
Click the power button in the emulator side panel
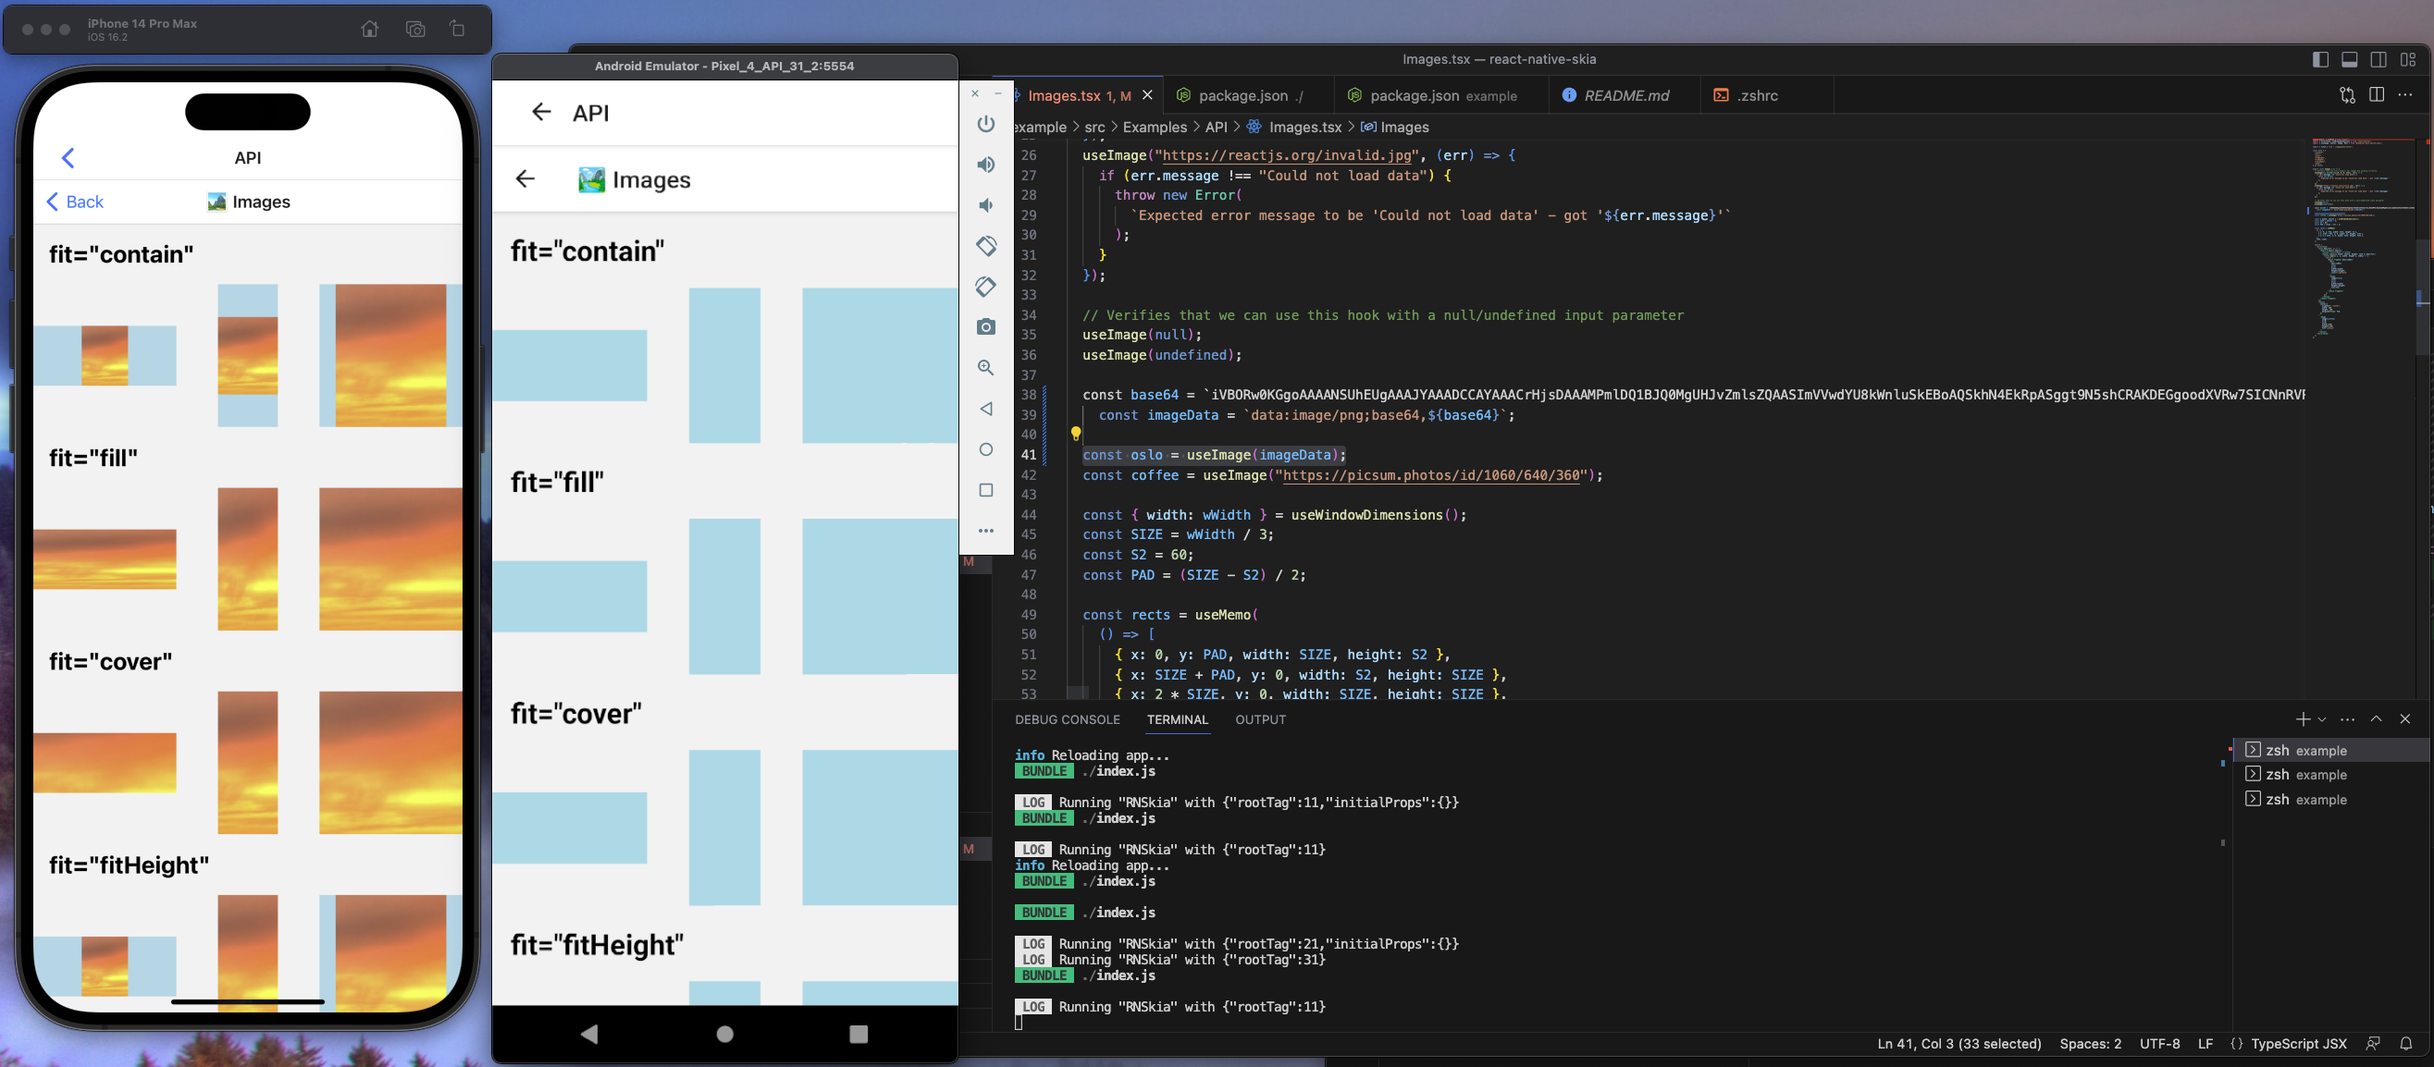pos(985,124)
